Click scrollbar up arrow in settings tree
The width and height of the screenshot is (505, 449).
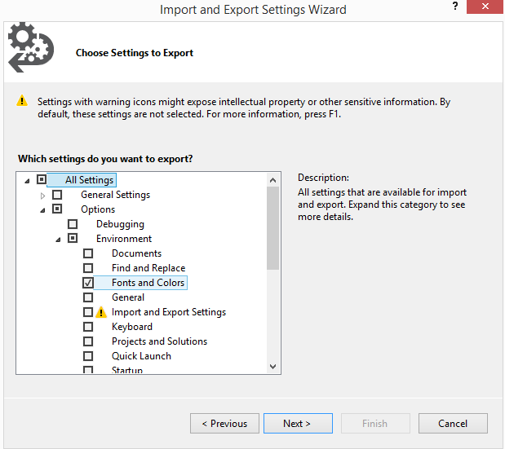point(272,180)
